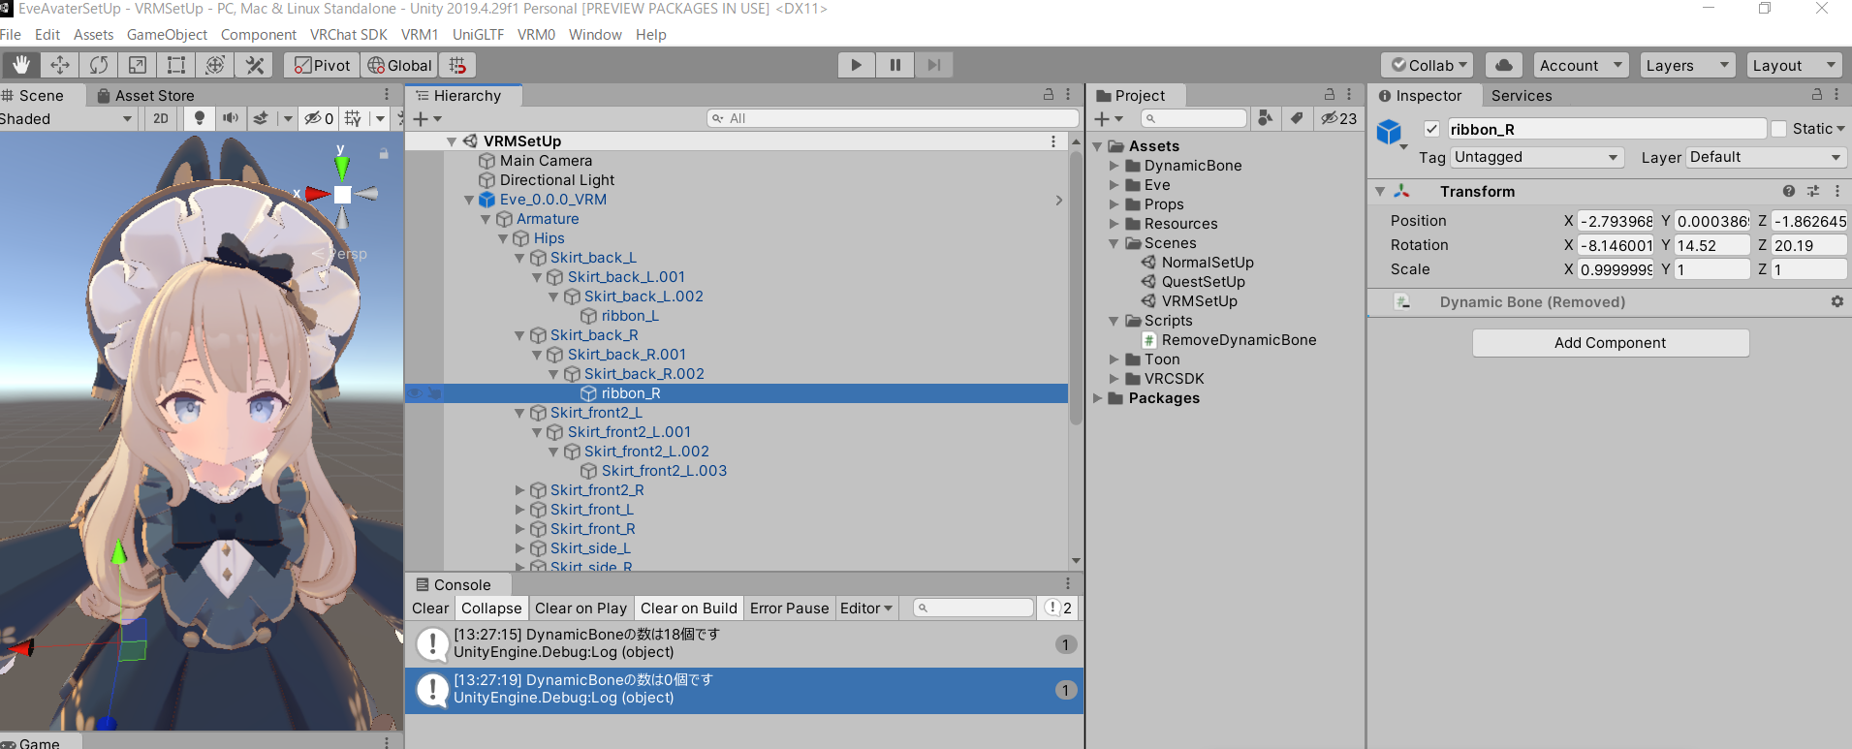Open the Console Editor dropdown

pyautogui.click(x=865, y=609)
